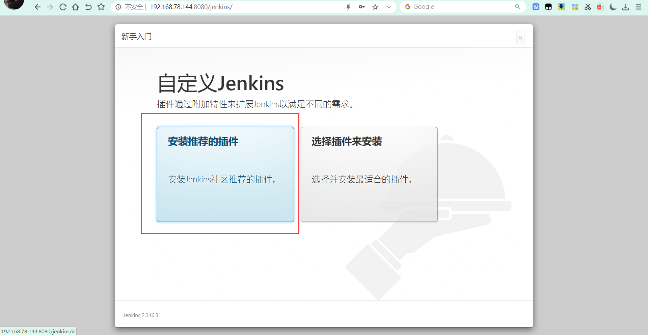648x335 pixels.
Task: Click the 自定义Jenkins heading
Action: click(221, 83)
